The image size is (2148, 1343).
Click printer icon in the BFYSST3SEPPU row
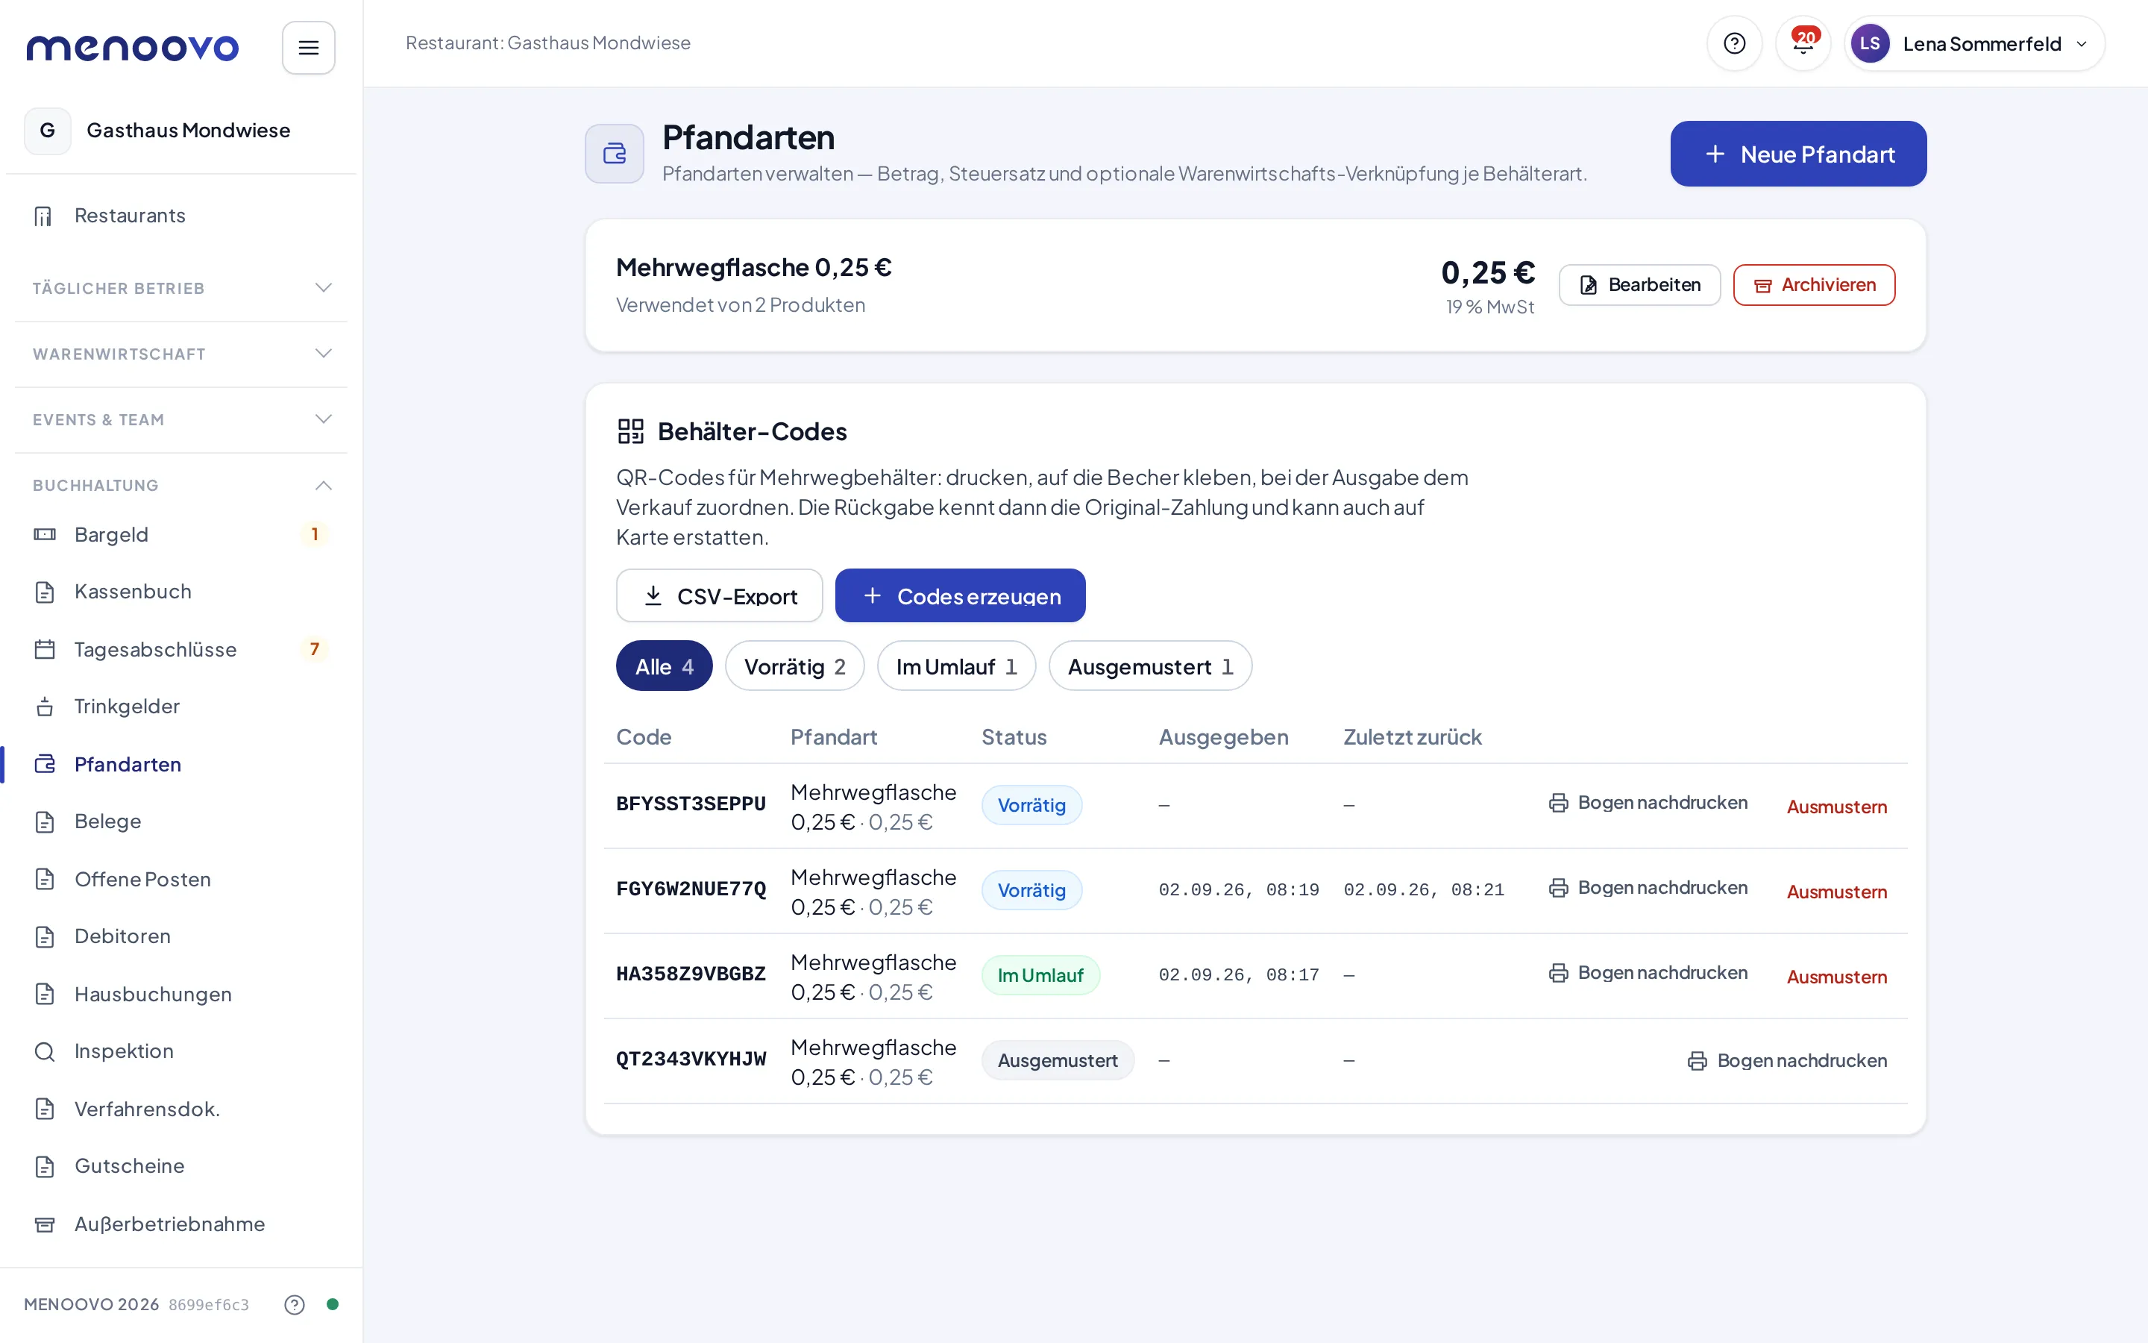[x=1558, y=803]
